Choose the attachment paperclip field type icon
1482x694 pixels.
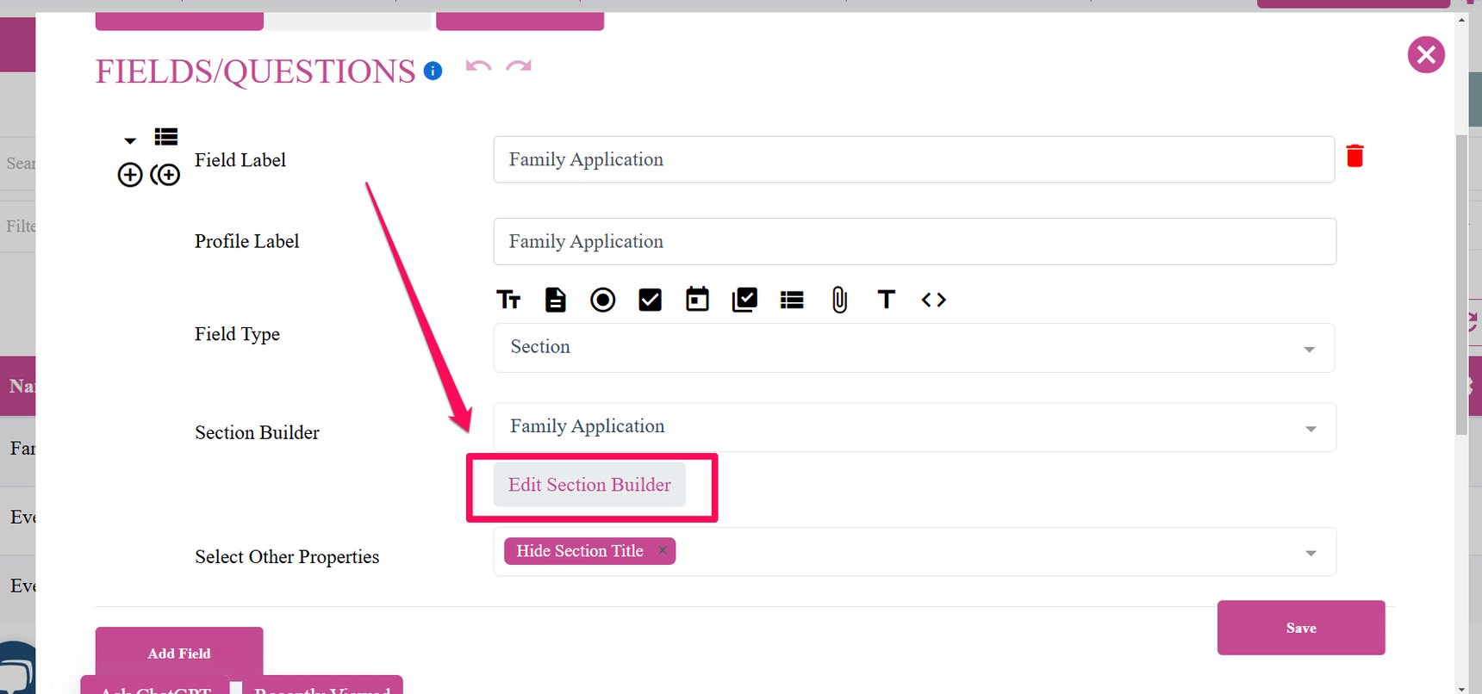coord(839,300)
